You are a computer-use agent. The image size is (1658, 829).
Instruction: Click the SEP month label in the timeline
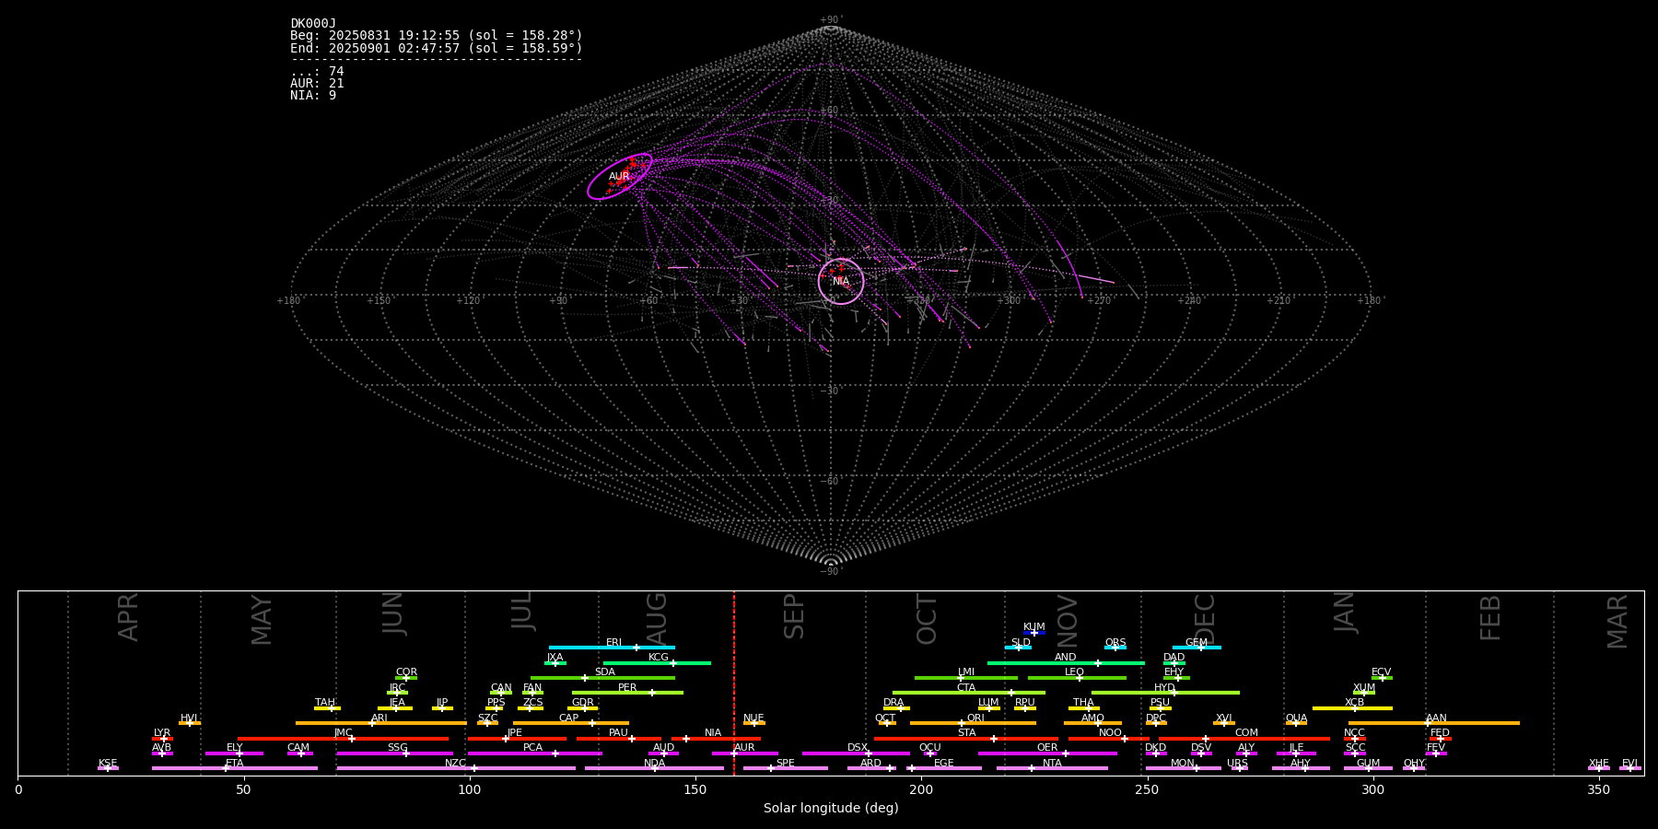tap(794, 616)
